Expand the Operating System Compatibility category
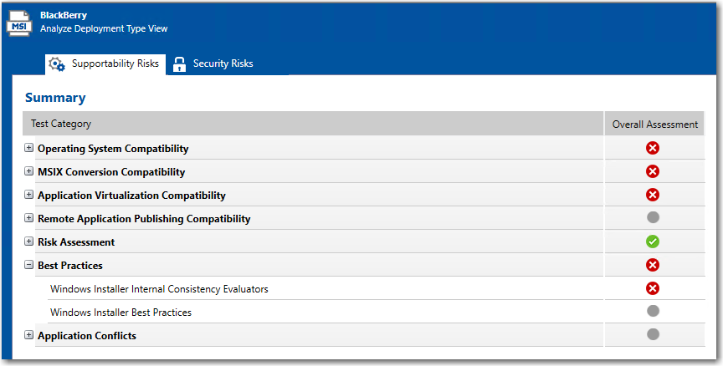 click(x=29, y=149)
